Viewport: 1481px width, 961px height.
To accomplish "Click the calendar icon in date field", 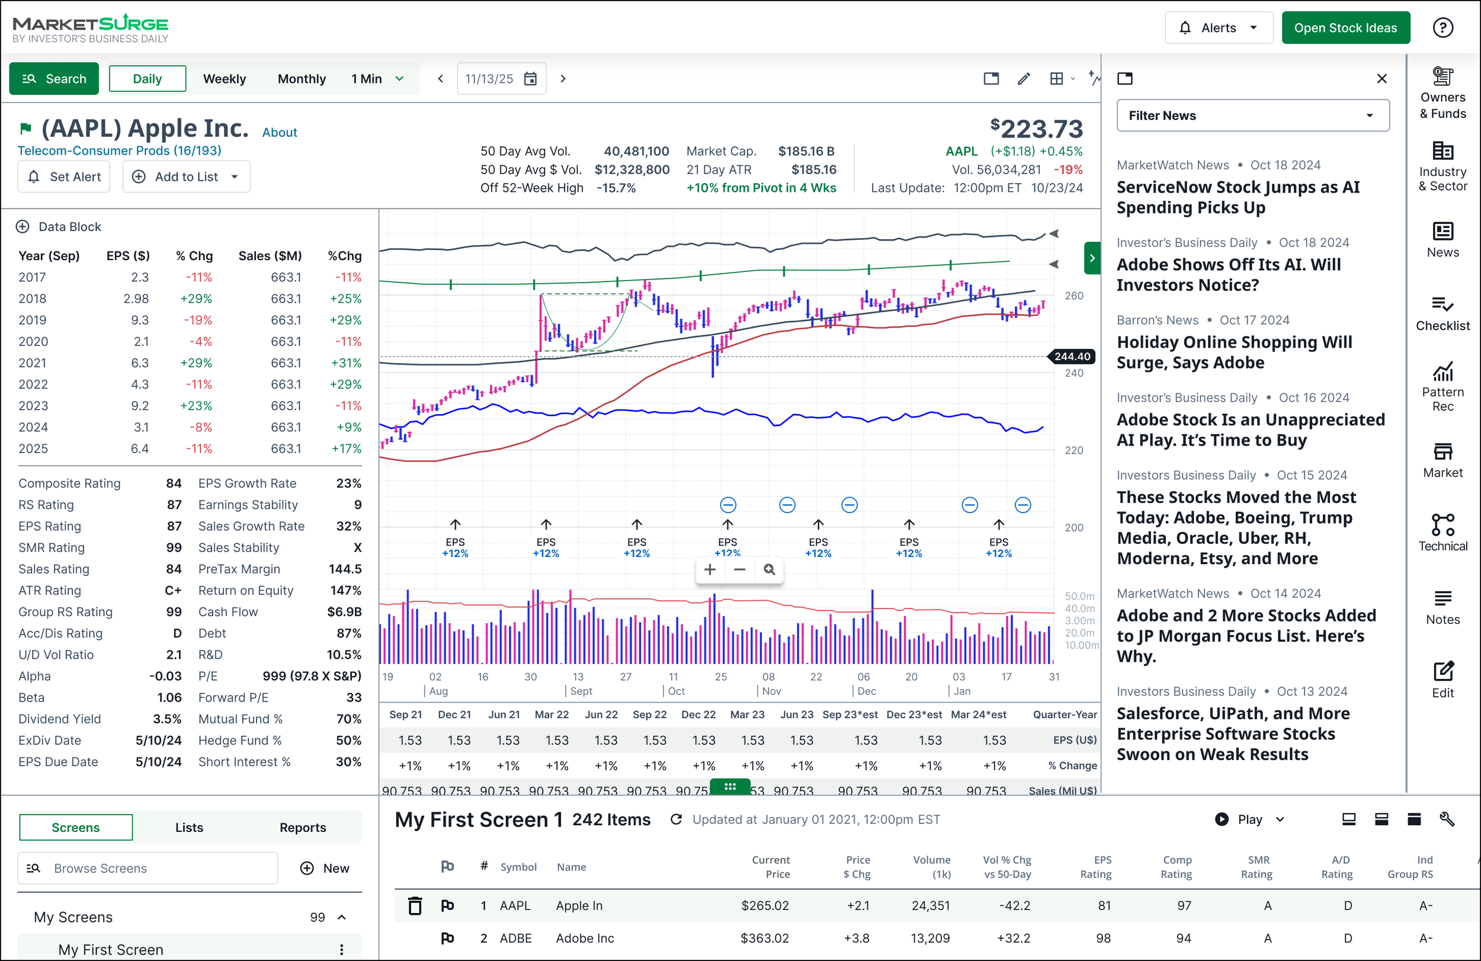I will [530, 78].
